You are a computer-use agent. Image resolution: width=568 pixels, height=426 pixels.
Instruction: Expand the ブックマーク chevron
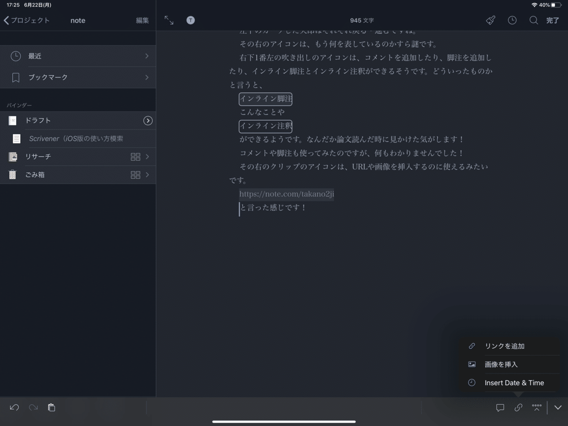tap(147, 77)
